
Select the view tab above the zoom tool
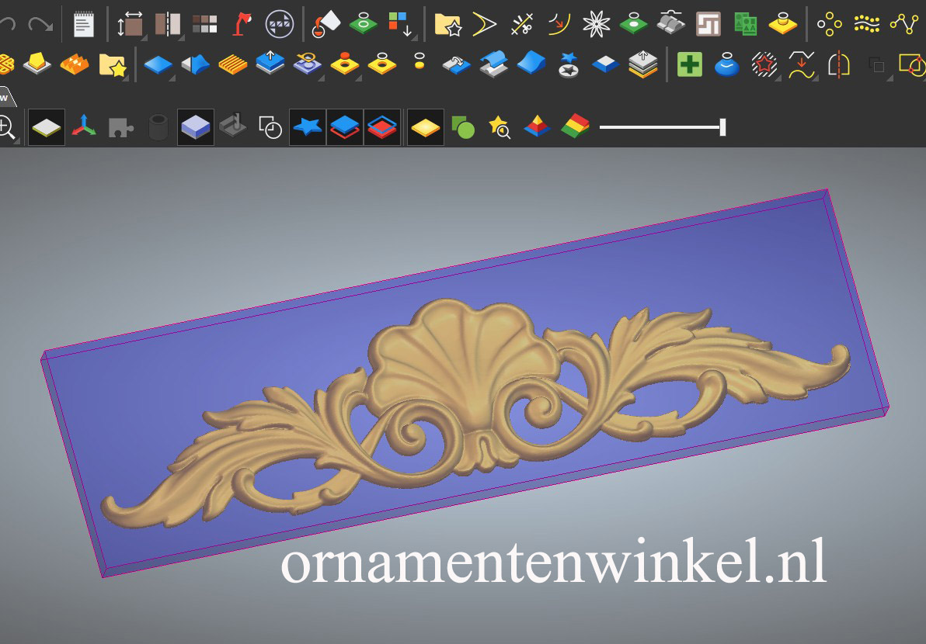6,98
